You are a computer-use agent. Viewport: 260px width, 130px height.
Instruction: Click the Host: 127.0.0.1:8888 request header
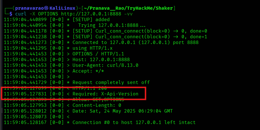click(x=101, y=59)
